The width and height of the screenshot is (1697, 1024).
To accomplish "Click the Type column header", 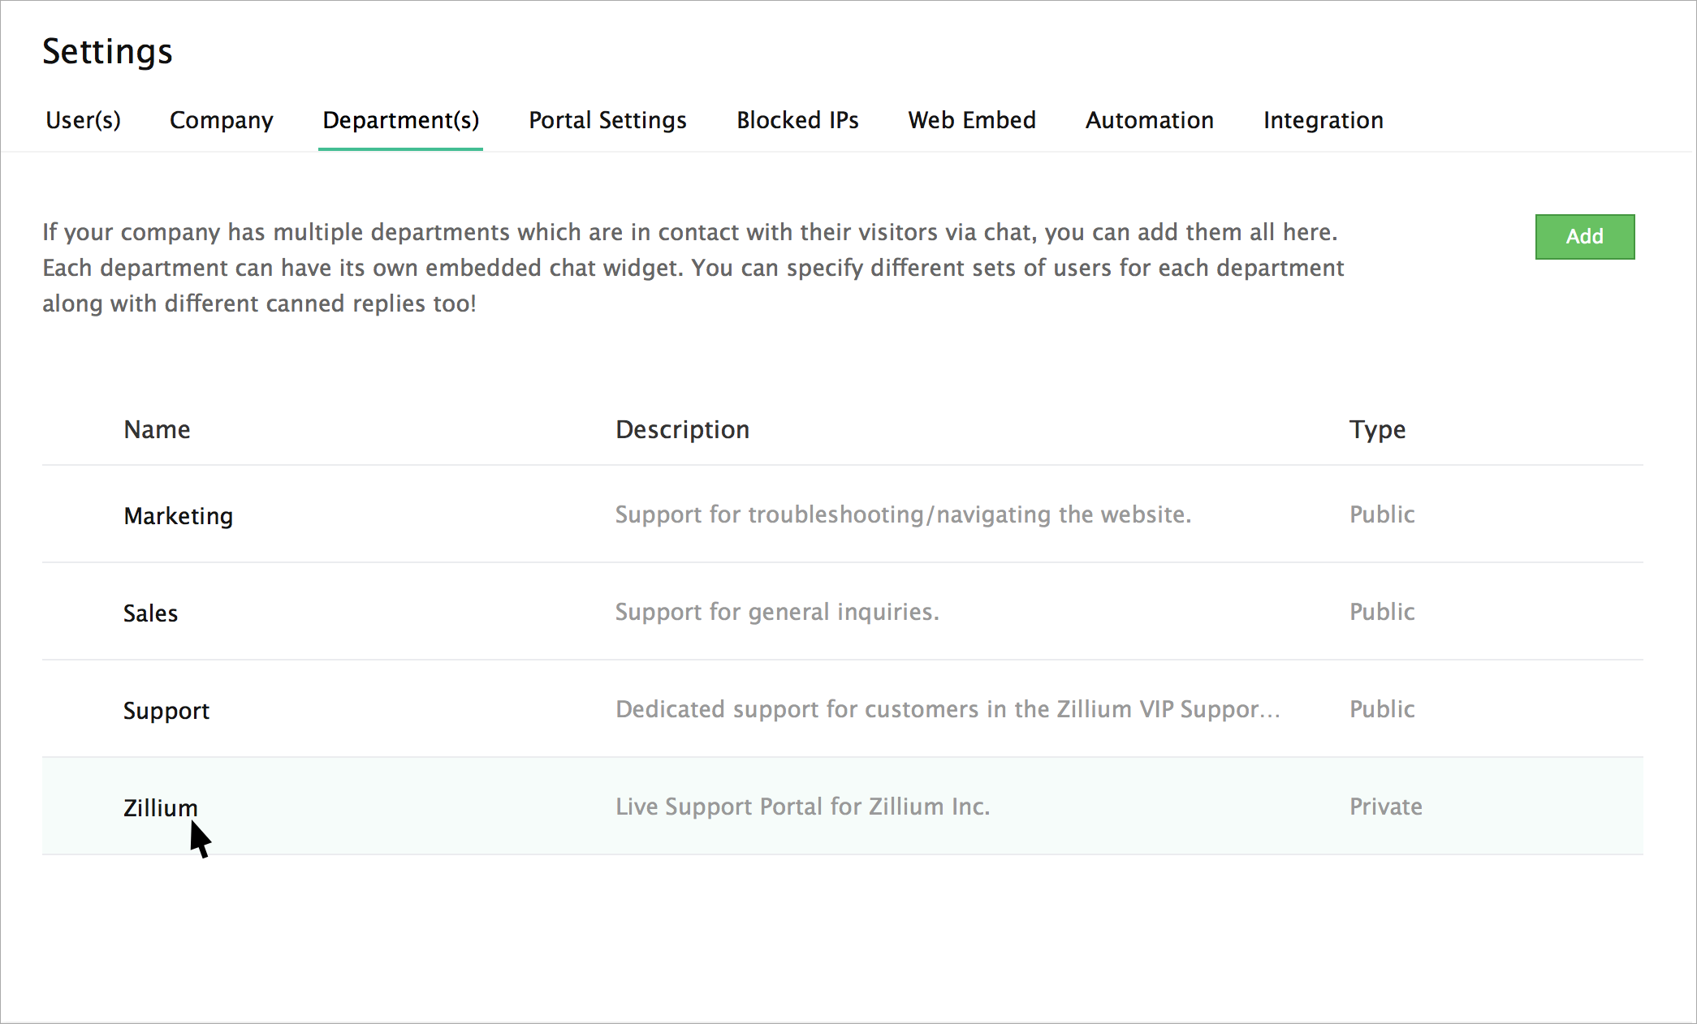I will click(1377, 429).
